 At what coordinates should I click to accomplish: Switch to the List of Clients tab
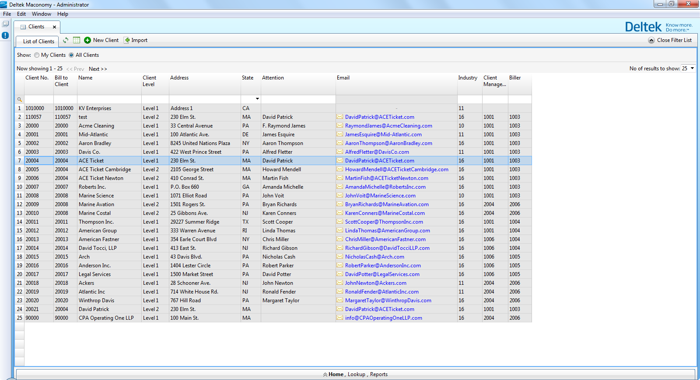click(x=38, y=41)
